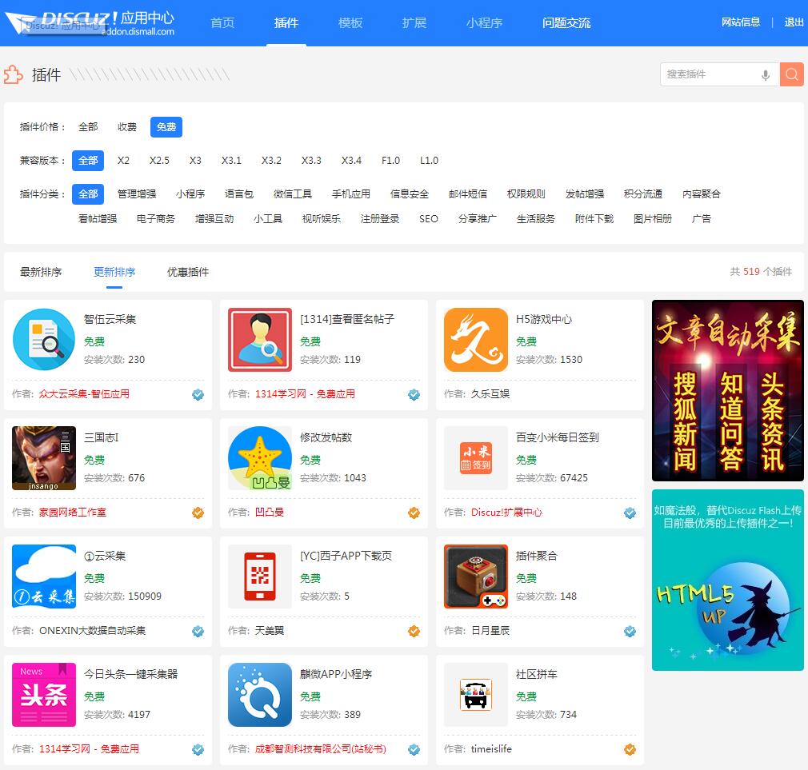Screen dimensions: 808x770
Task: Open the [YC]西子APP下载页 phone icon
Action: coord(260,577)
